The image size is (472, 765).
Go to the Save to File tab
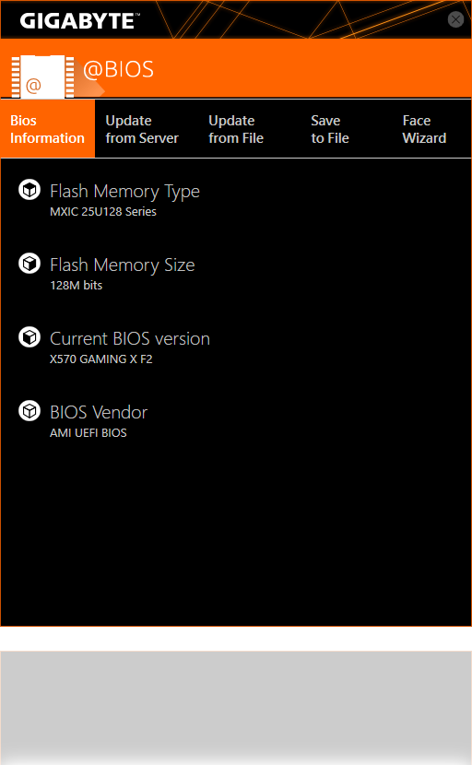click(330, 129)
